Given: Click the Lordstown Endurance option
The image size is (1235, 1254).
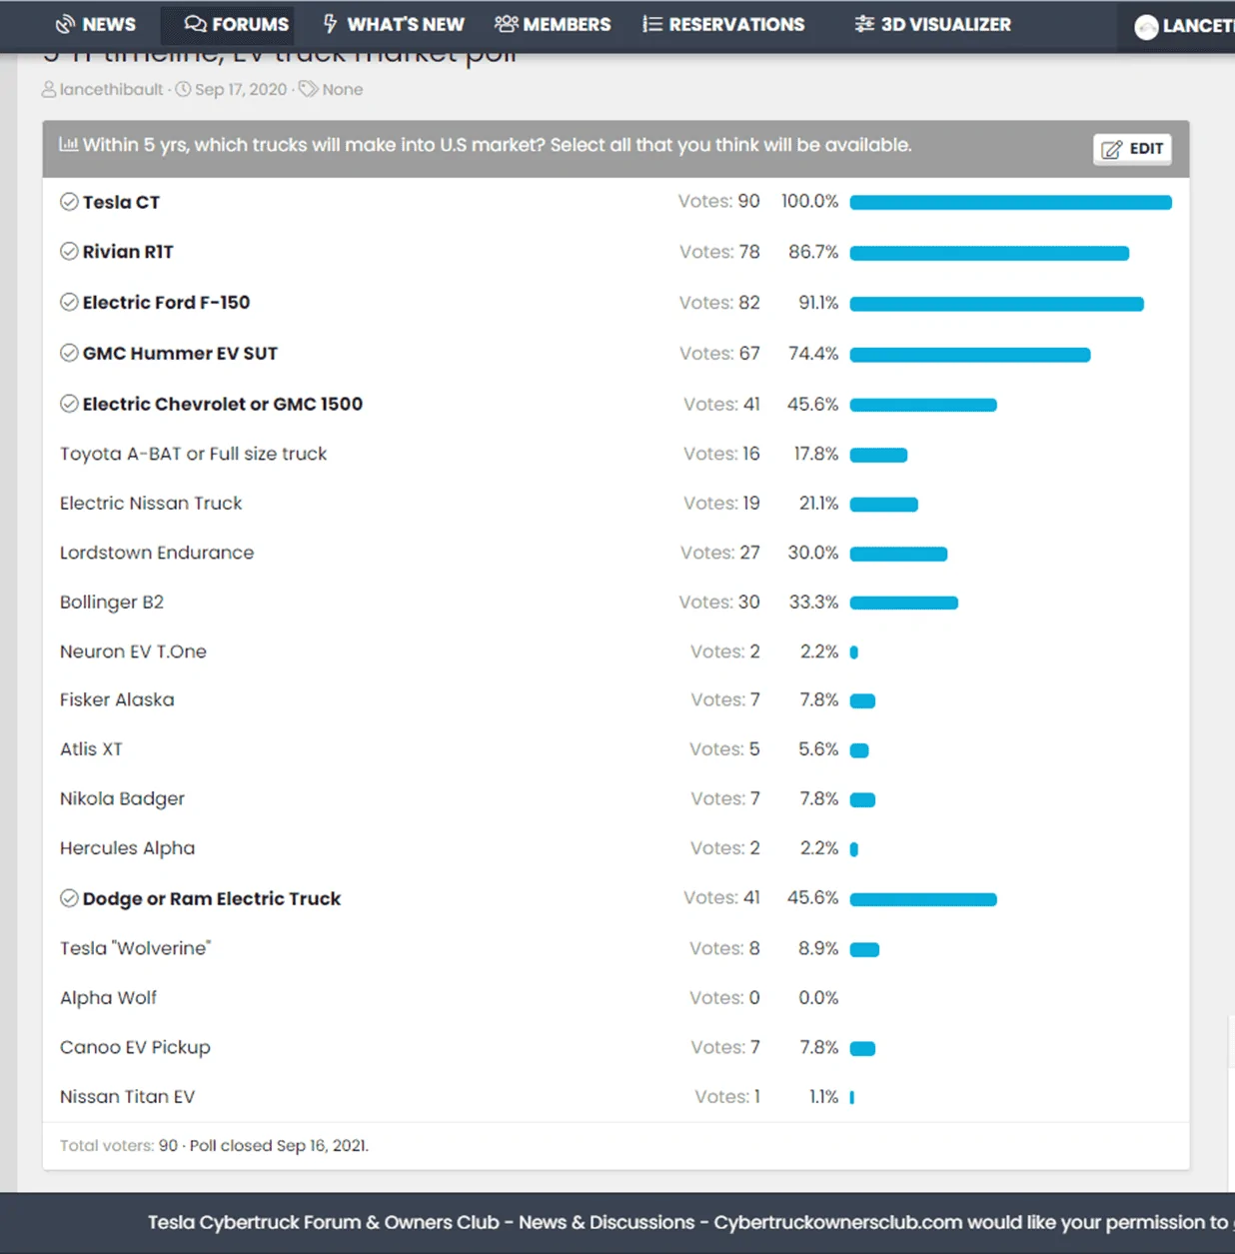Looking at the screenshot, I should [157, 553].
